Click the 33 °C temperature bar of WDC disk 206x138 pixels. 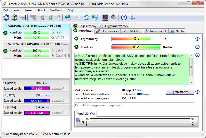pyautogui.click(x=37, y=56)
